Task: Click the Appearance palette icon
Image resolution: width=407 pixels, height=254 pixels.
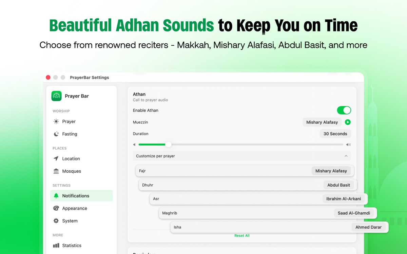Action: pos(56,209)
